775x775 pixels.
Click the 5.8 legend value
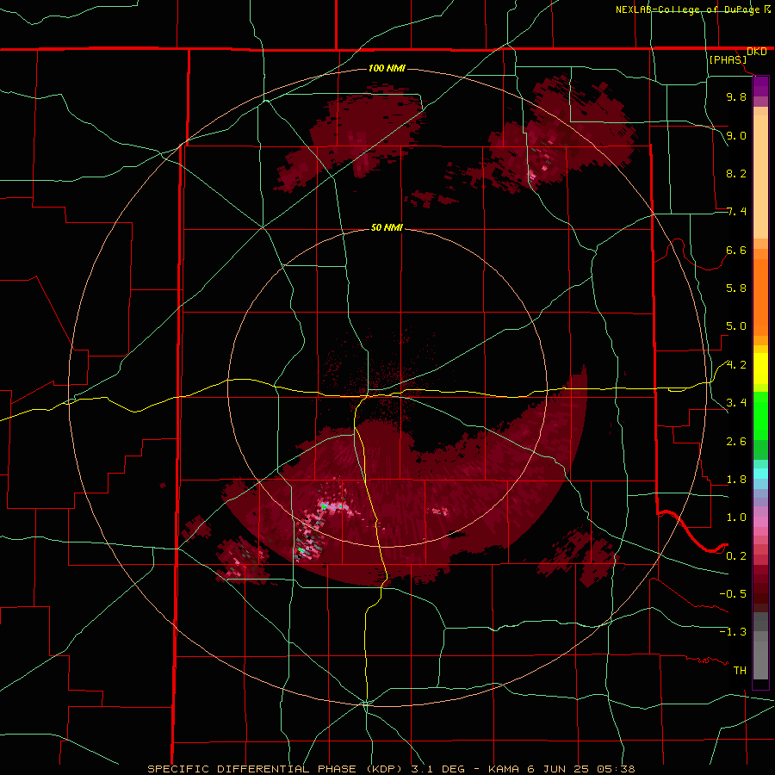click(x=736, y=288)
